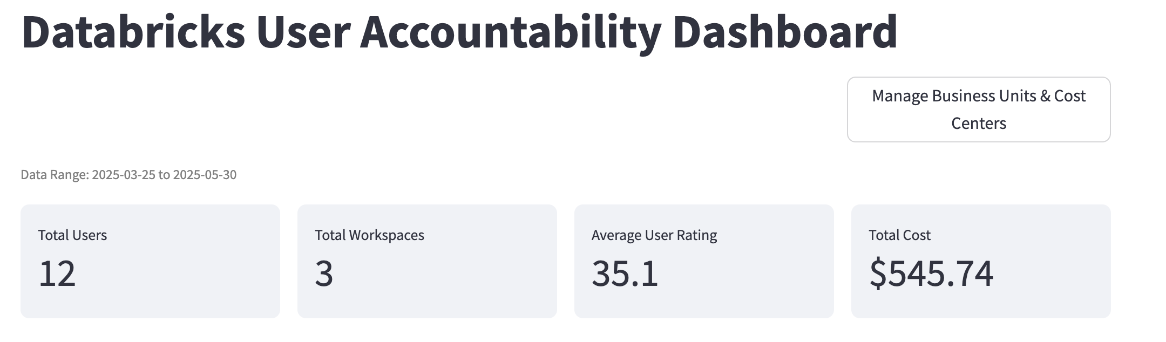Click the Databricks User Accountability Dashboard heading
This screenshot has width=1166, height=342.
point(459,32)
